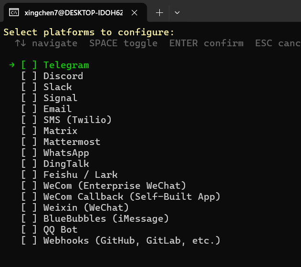Toggle the Telegram checkbox
This screenshot has height=267, width=301.
coord(29,65)
